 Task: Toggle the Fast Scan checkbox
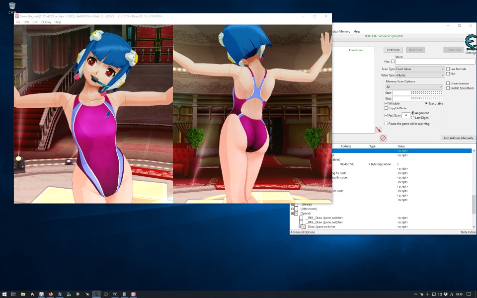pos(387,116)
